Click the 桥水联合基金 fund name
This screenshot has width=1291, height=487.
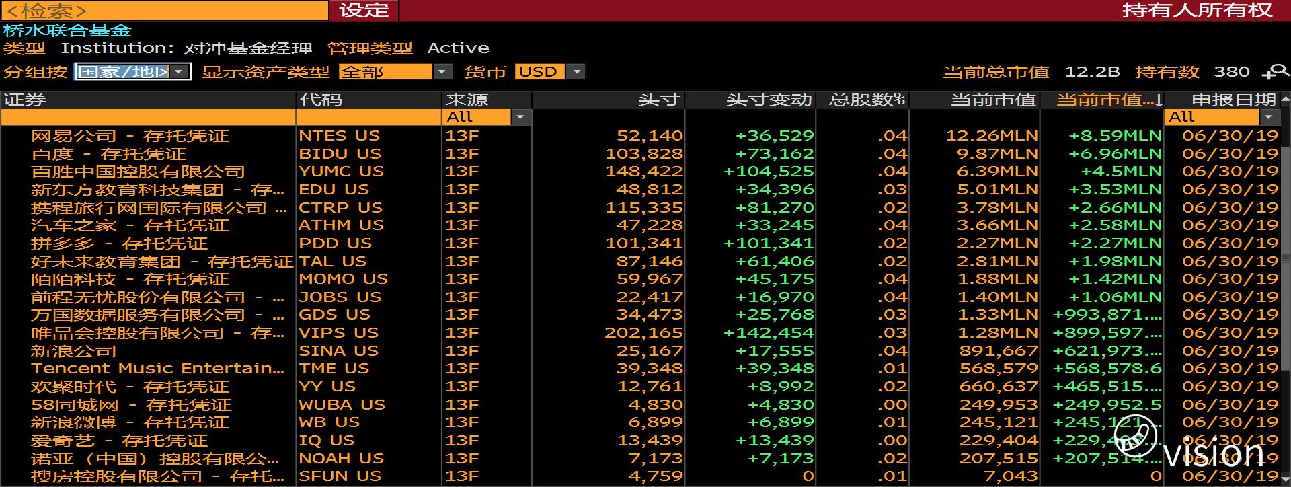(x=67, y=30)
